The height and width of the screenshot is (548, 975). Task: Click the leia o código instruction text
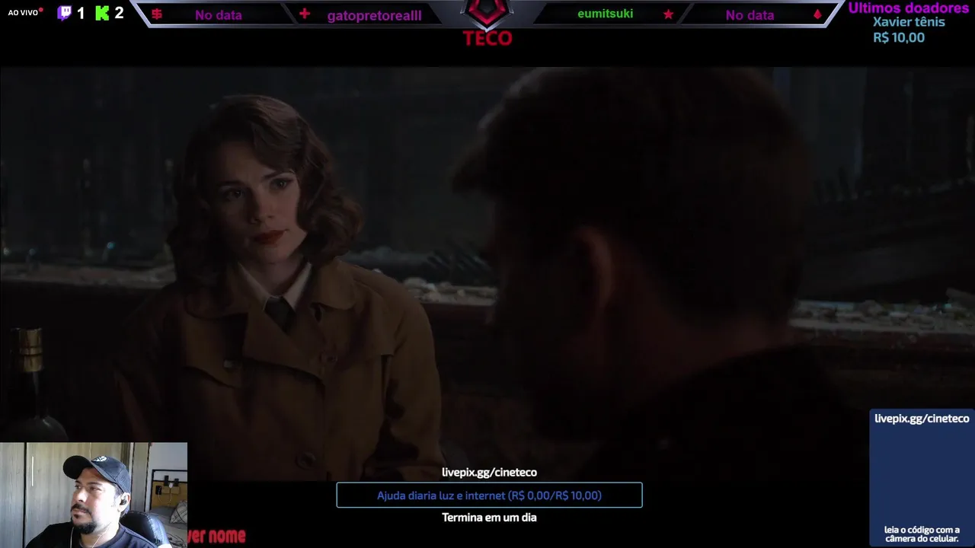pos(922,534)
